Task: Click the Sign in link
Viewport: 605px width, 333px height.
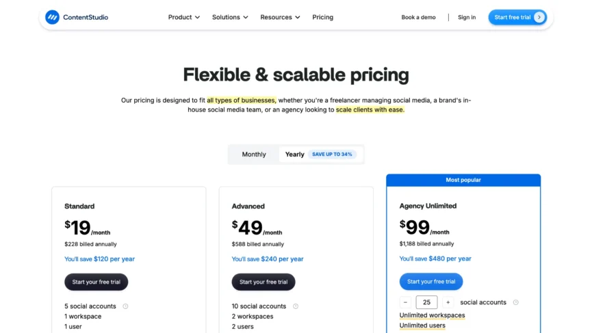Action: [467, 17]
